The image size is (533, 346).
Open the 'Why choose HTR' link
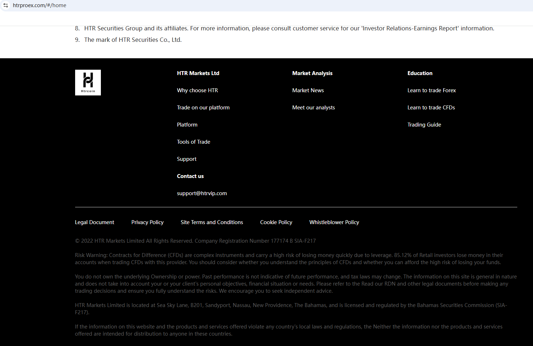[x=197, y=90]
